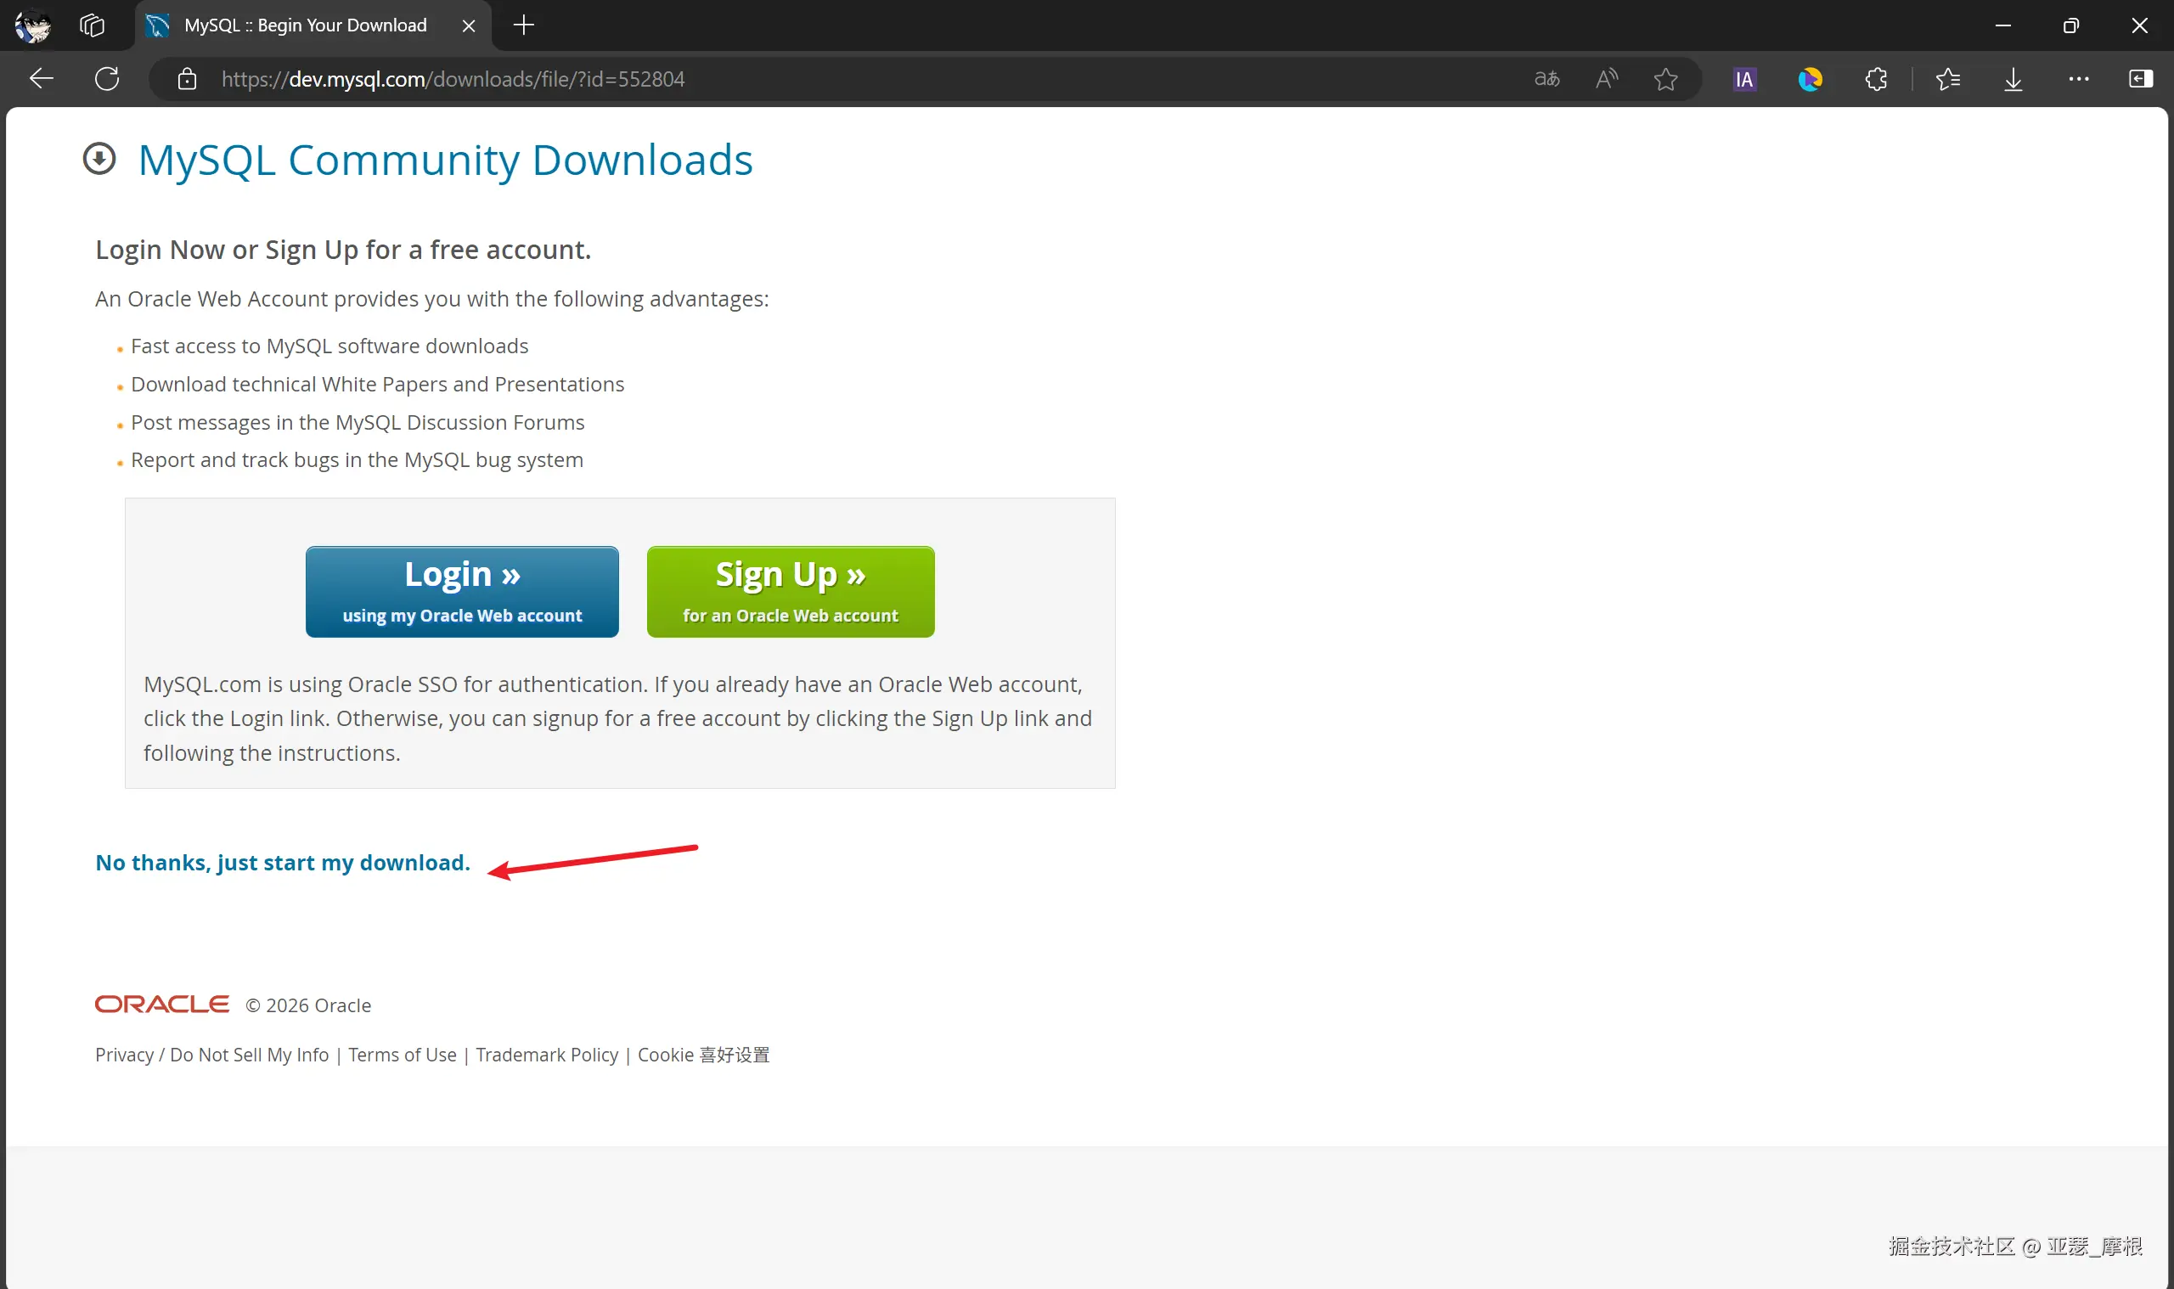Click No thanks, just start my download
This screenshot has width=2174, height=1289.
[282, 863]
